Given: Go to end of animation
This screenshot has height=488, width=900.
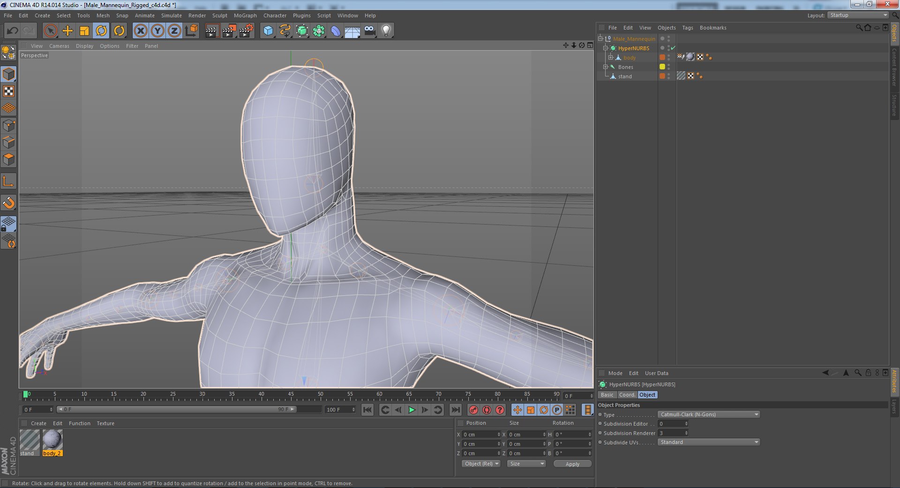Looking at the screenshot, I should tap(456, 410).
